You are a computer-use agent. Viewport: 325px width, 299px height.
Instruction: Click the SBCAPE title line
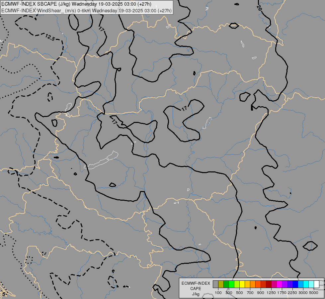pyautogui.click(x=76, y=4)
